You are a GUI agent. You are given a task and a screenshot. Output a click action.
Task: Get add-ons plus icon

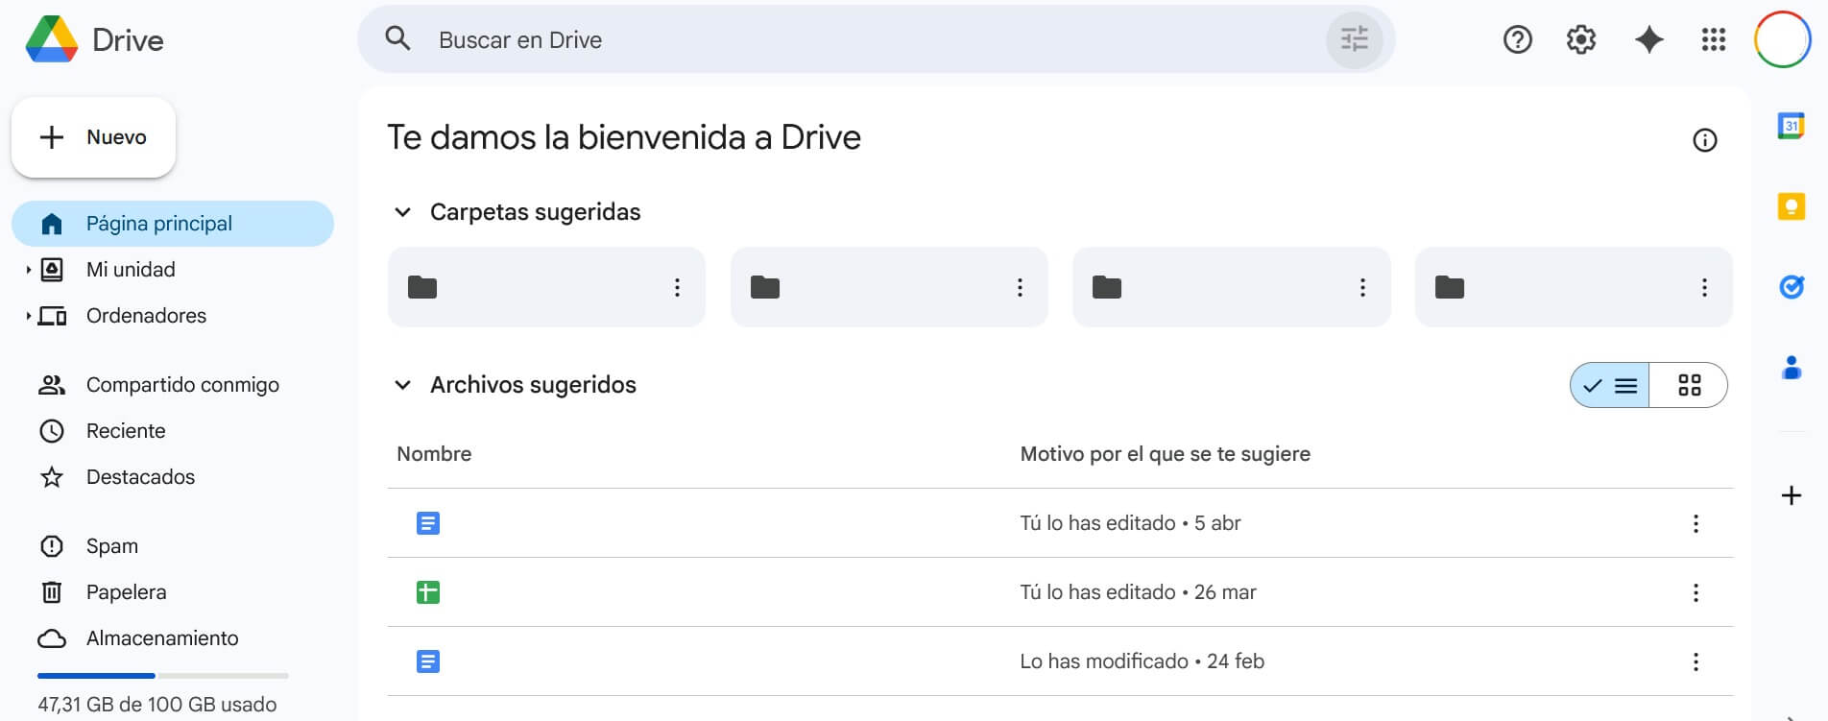coord(1792,495)
